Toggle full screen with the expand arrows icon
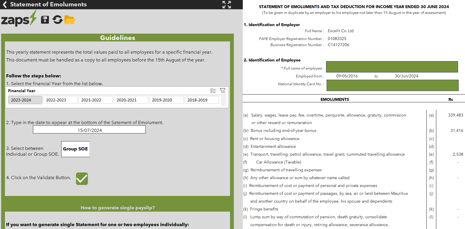This screenshot has width=465, height=229. pyautogui.click(x=227, y=4)
